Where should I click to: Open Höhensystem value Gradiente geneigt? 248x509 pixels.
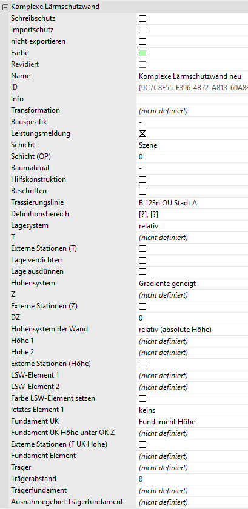click(x=192, y=284)
